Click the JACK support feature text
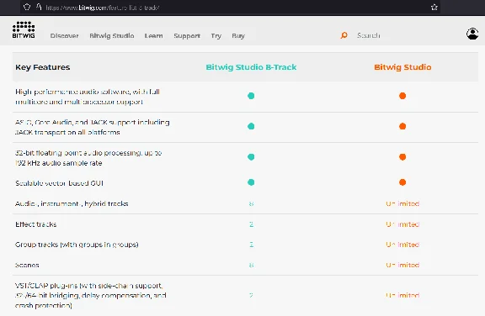Screen dimensions: 485x316 pyautogui.click(x=92, y=127)
